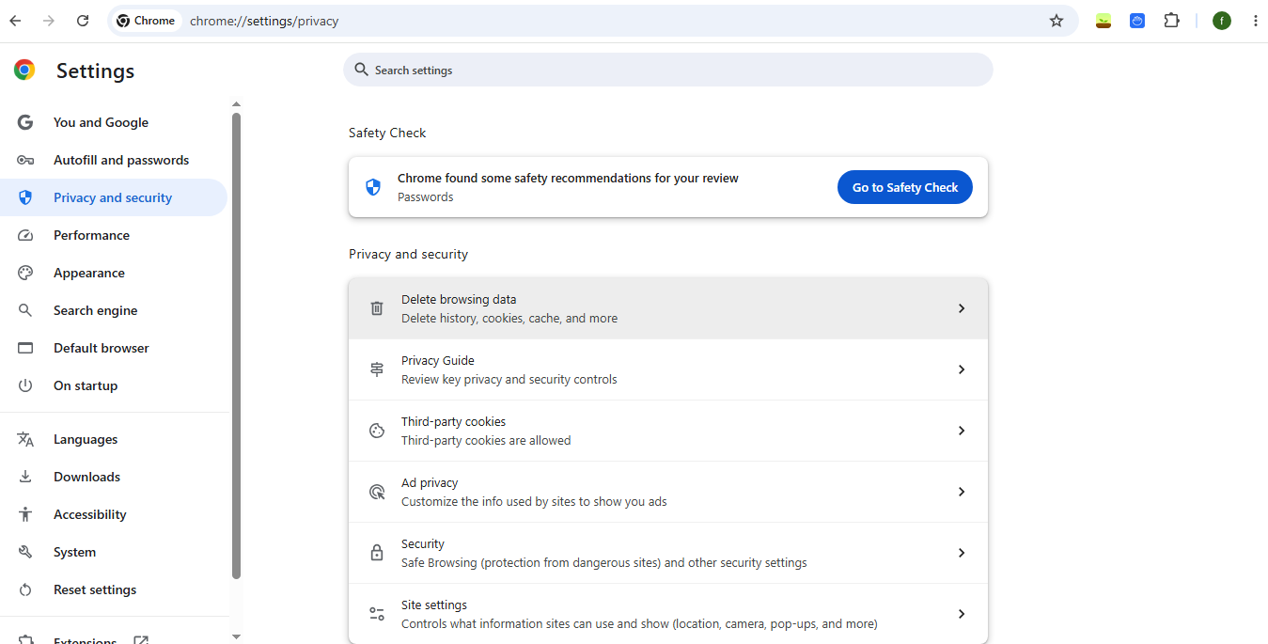Image resolution: width=1268 pixels, height=644 pixels.
Task: Open Appearance settings section
Action: pos(114,273)
